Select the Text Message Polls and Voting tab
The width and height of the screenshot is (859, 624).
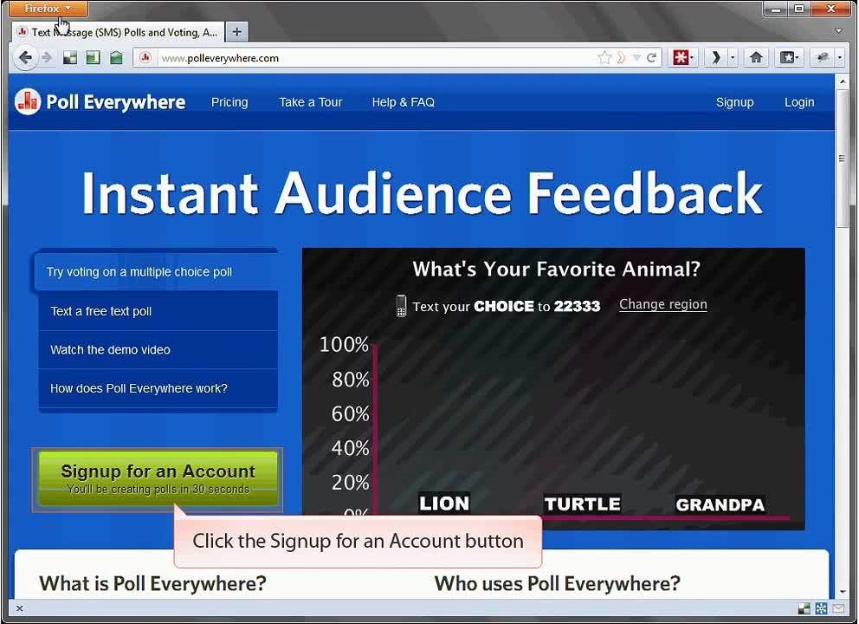[118, 32]
